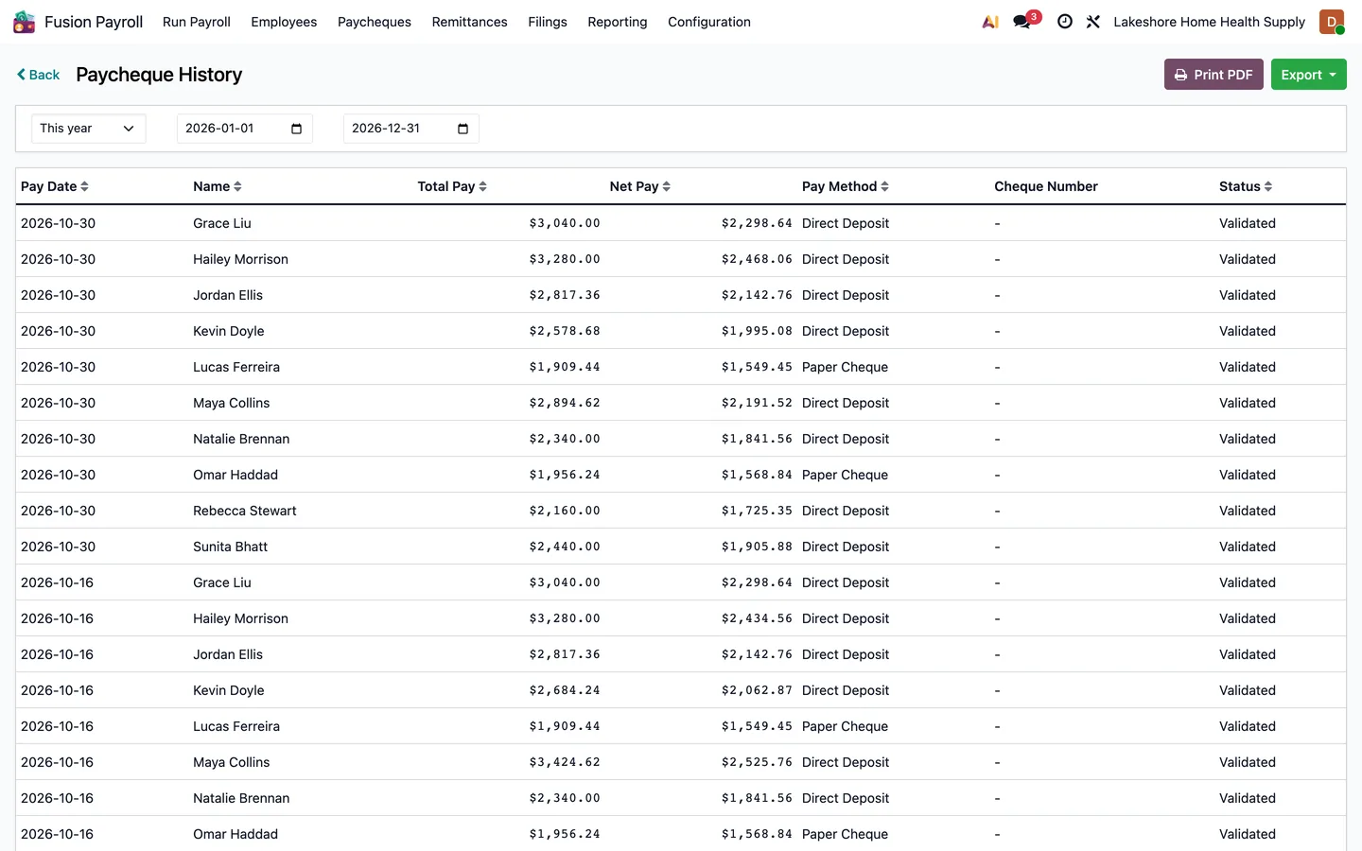Sort by Pay Method column arrows

[x=884, y=186]
